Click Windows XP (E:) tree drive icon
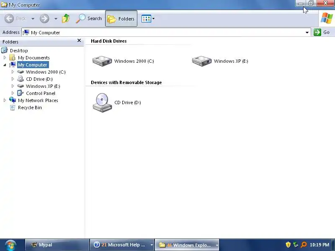Viewport: 335px width, 251px height. coord(20,86)
